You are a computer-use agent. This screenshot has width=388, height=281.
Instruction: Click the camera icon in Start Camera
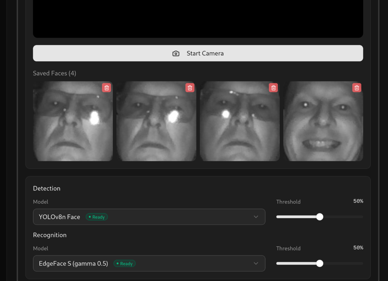tap(176, 54)
